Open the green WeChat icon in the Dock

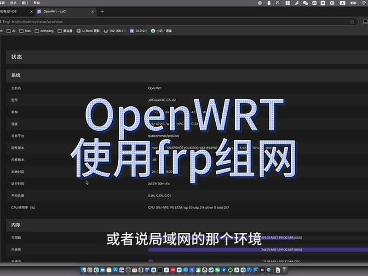pyautogui.click(x=217, y=270)
